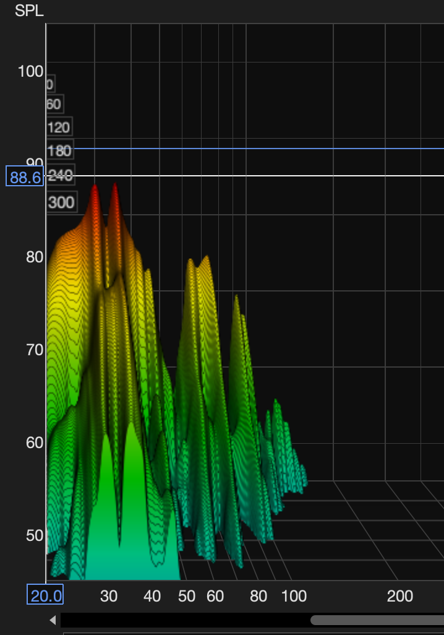The image size is (444, 635).
Task: Click the 100 dB label on SPL axis
Action: click(30, 72)
